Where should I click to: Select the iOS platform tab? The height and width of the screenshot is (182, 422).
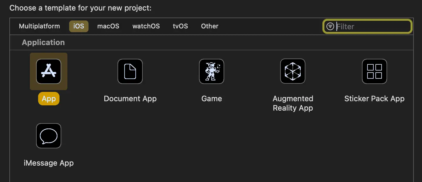(79, 26)
